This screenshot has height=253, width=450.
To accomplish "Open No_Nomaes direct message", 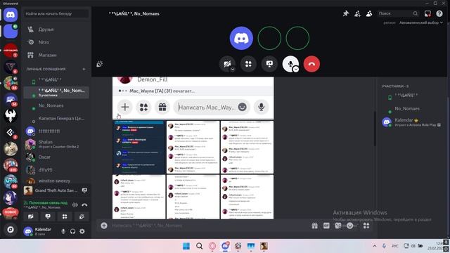I will (56, 105).
